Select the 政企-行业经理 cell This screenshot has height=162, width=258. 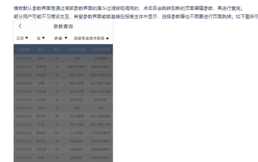[x=101, y=92]
